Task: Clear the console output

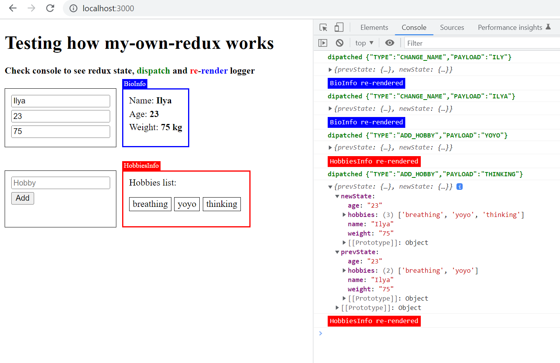Action: [340, 43]
